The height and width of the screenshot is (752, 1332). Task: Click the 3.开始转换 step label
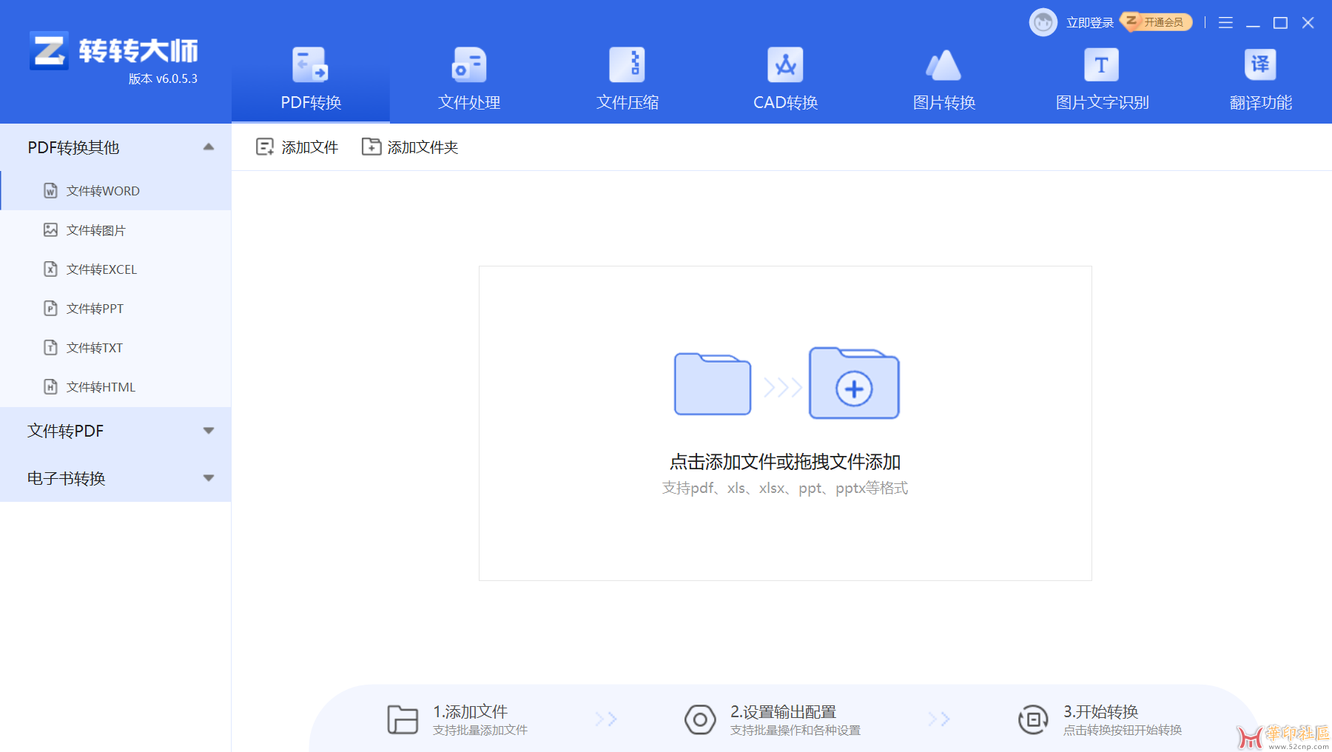pyautogui.click(x=1100, y=711)
